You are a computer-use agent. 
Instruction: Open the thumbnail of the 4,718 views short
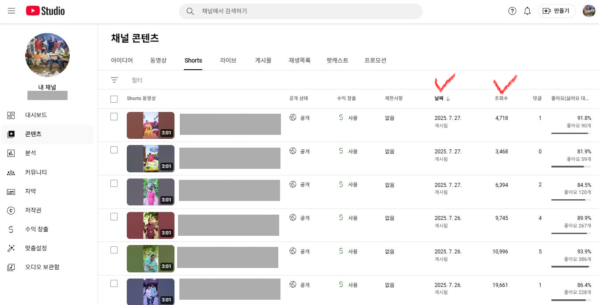click(151, 125)
